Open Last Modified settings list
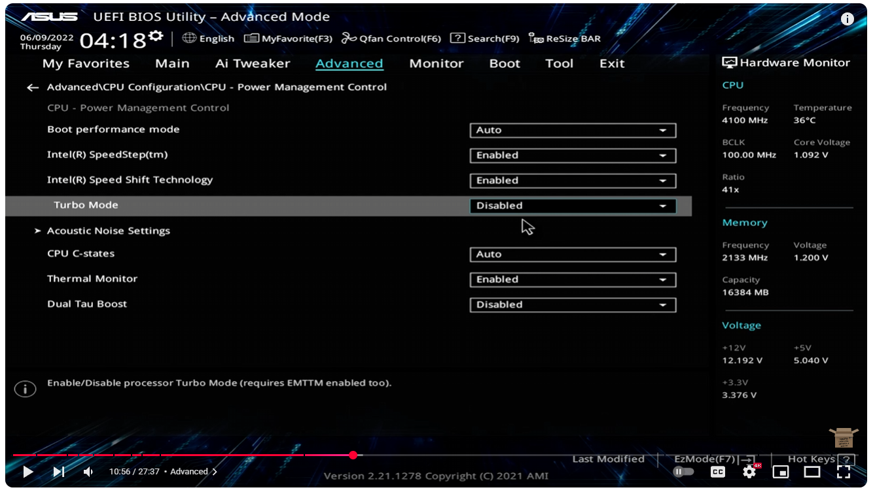This screenshot has width=875, height=494. (x=608, y=459)
